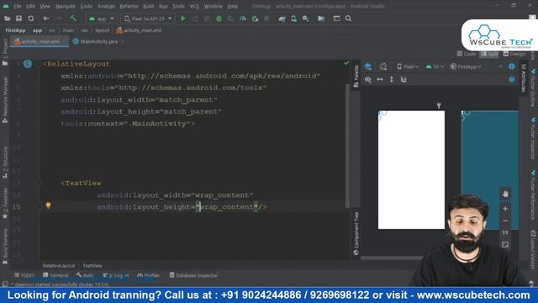Switch to Split view mode
Screen dimensions: 538x303
click(489, 54)
